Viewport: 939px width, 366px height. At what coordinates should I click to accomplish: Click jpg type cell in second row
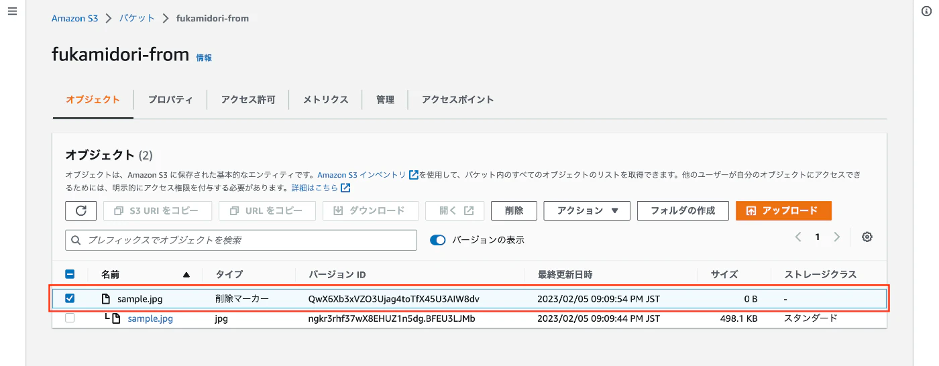[221, 319]
